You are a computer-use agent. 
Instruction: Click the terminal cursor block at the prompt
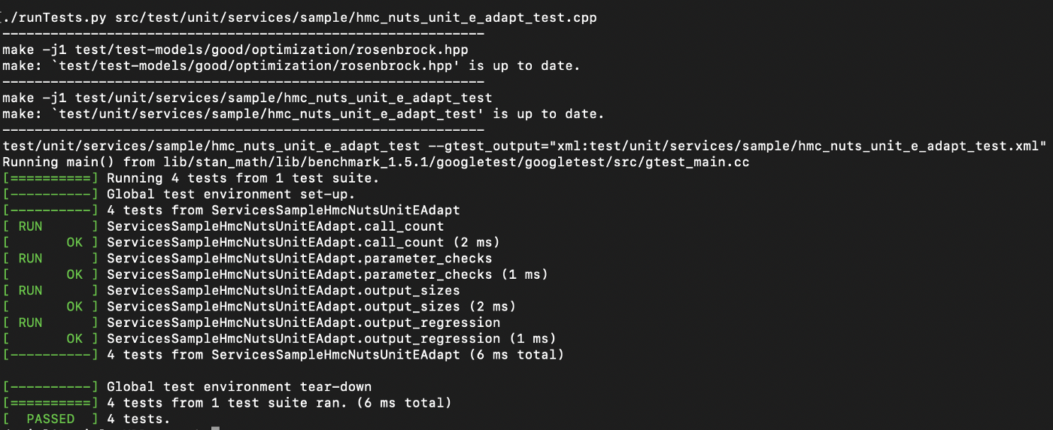pos(215,428)
